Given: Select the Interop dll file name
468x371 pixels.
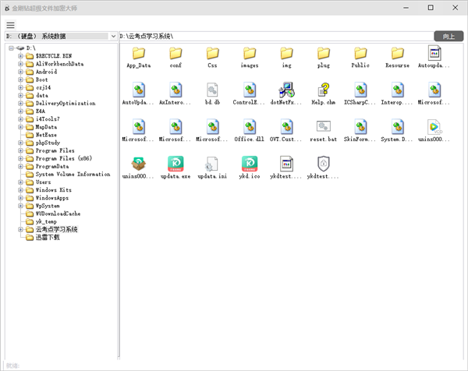Looking at the screenshot, I should click(397, 102).
